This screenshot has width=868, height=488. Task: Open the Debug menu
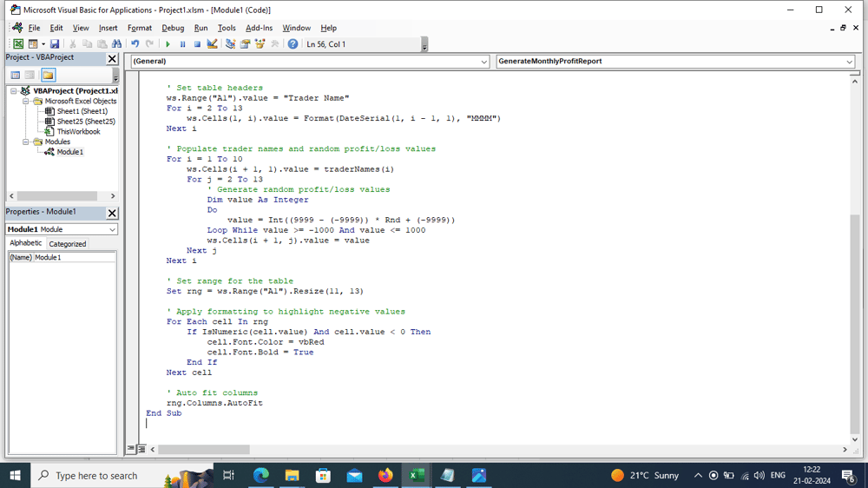pos(173,28)
